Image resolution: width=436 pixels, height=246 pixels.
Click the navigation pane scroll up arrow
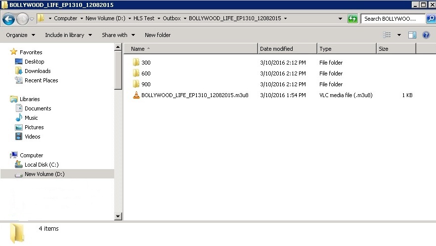(x=118, y=47)
